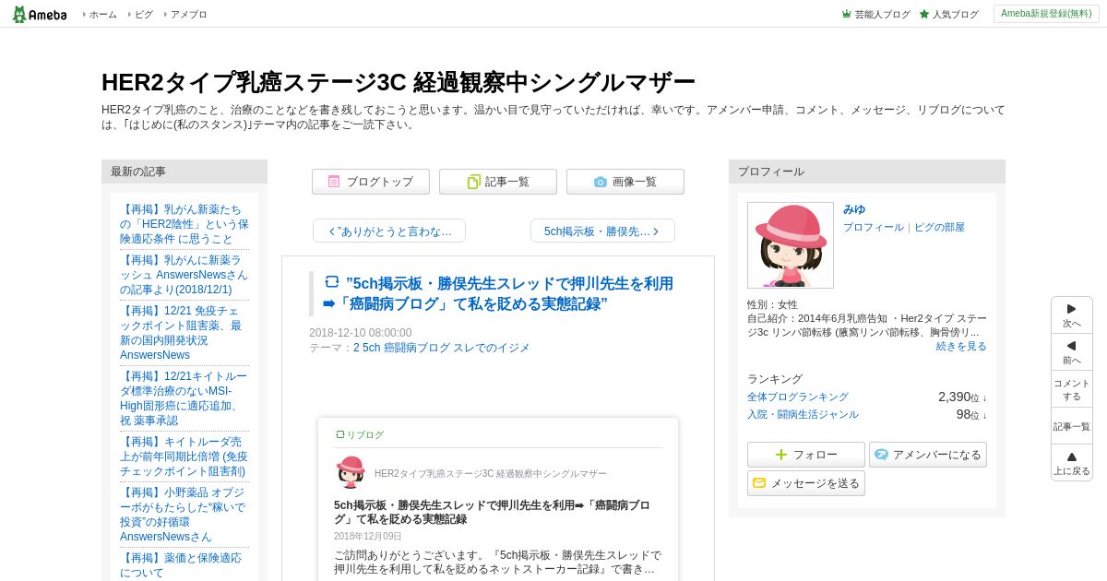This screenshot has width=1107, height=581.
Task: Click the Ameba logo
Action: click(x=39, y=14)
